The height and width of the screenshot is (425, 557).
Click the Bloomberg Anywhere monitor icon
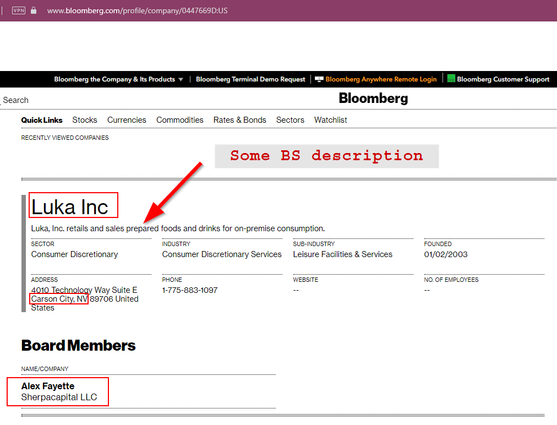click(319, 79)
